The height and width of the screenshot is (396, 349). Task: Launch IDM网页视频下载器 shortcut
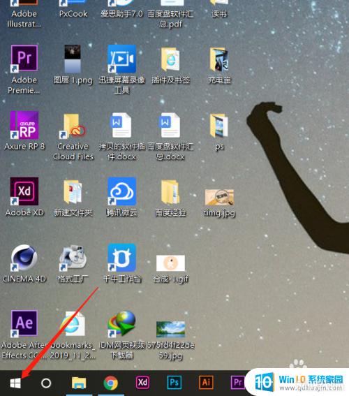pos(121,335)
